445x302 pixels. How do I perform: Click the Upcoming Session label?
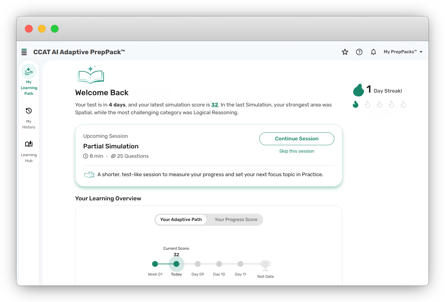click(106, 136)
